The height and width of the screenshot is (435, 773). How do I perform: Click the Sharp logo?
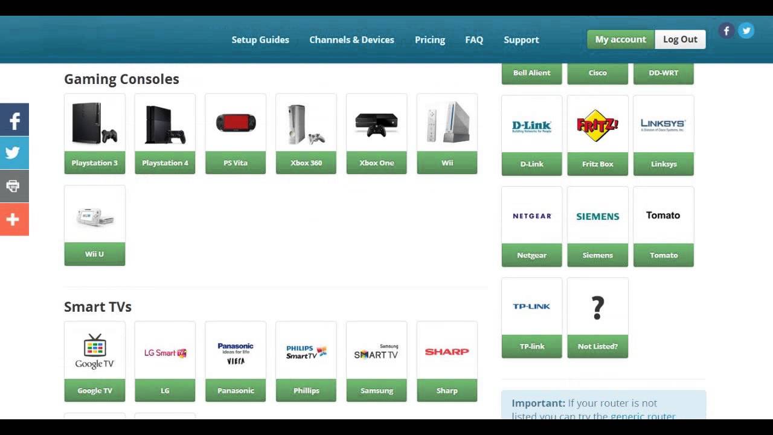coord(447,350)
